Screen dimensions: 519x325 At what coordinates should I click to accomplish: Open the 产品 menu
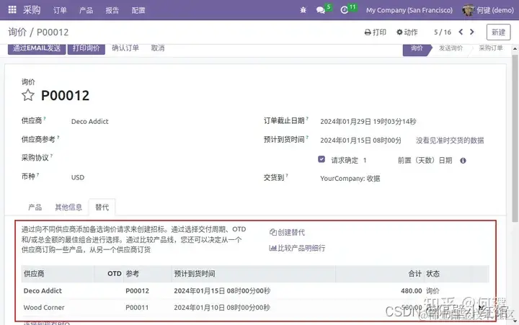click(x=86, y=10)
